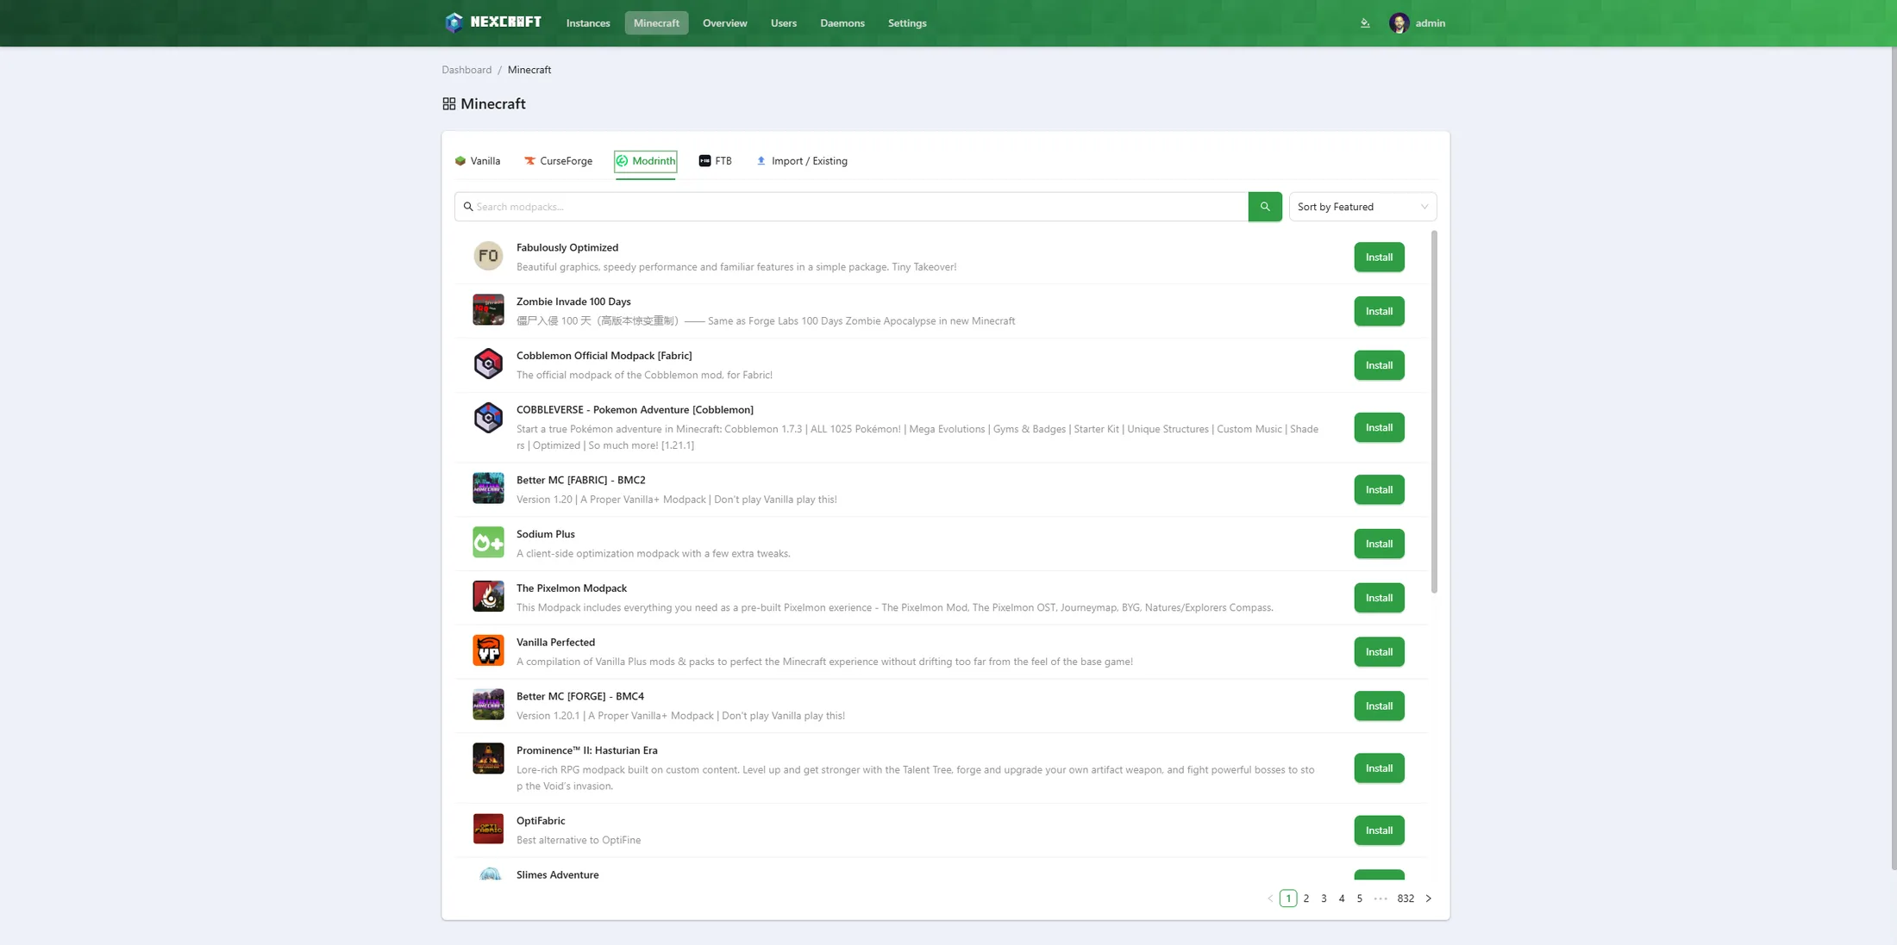Image resolution: width=1897 pixels, height=945 pixels.
Task: Go to the next results page arrow
Action: pos(1429,898)
